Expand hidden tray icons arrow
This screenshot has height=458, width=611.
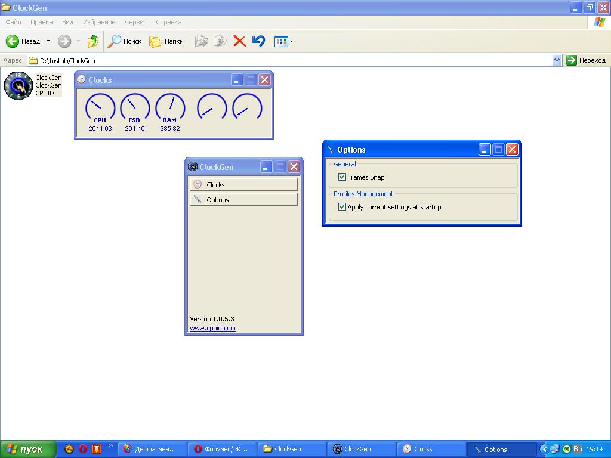tap(544, 449)
